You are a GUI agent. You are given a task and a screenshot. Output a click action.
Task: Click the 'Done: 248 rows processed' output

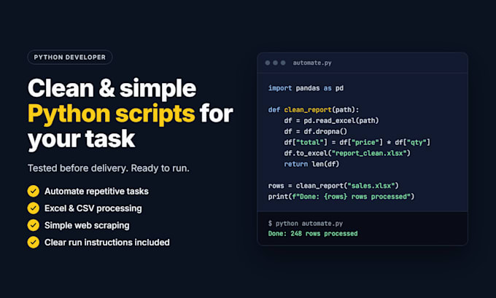pos(313,234)
